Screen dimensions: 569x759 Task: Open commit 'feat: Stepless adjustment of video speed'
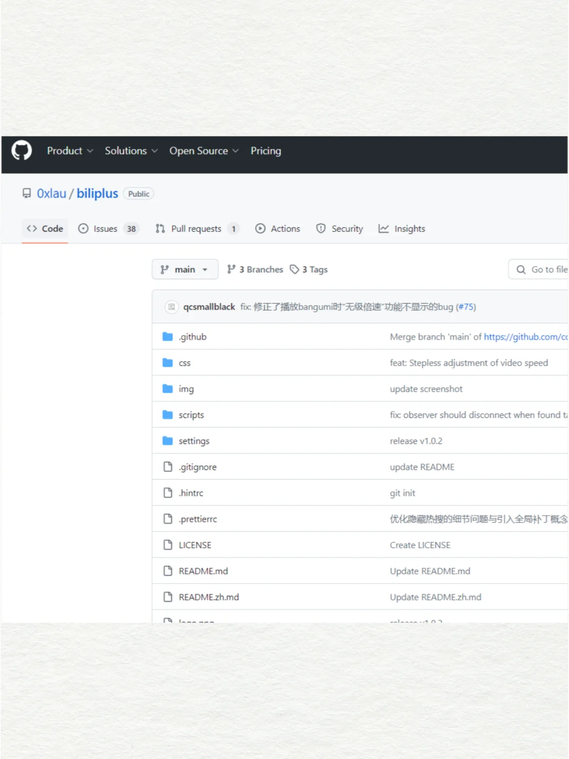(469, 363)
